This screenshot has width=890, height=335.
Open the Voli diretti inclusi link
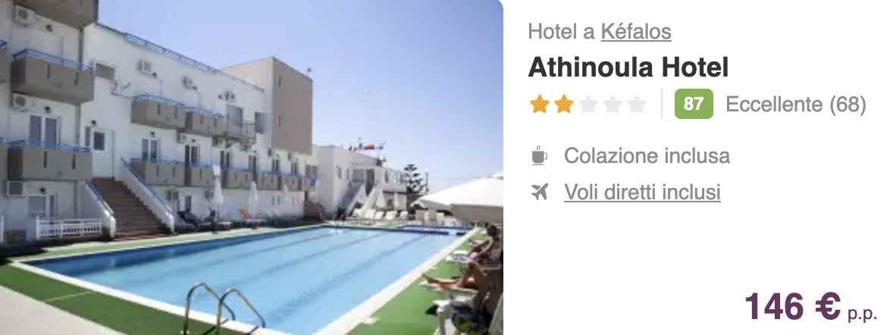642,192
